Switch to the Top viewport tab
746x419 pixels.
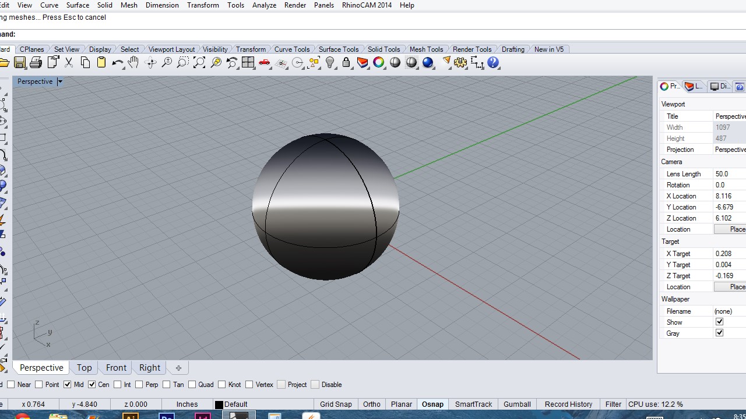[x=84, y=368]
